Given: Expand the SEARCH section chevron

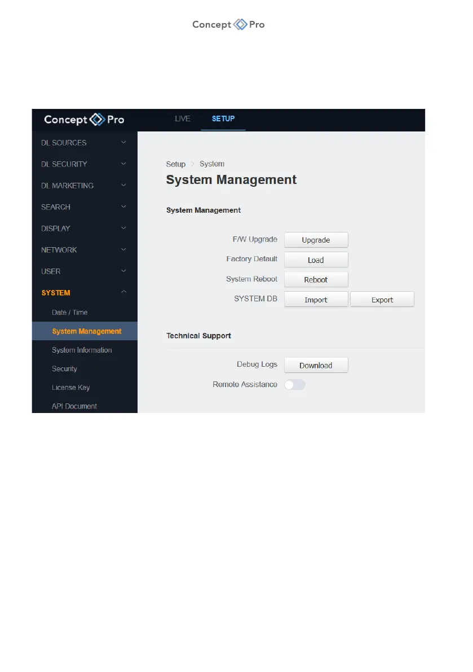Looking at the screenshot, I should (123, 207).
